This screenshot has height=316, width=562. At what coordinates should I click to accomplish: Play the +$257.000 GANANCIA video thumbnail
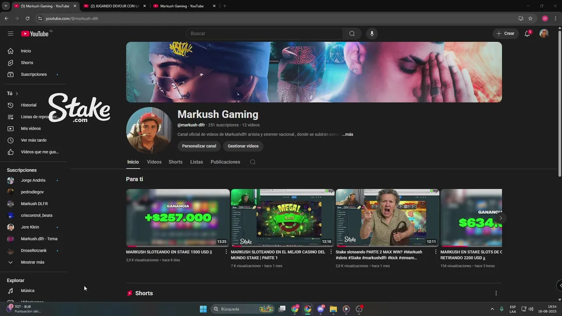point(178,218)
